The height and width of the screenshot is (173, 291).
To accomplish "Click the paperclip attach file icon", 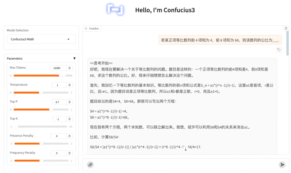I will (x=90, y=165).
